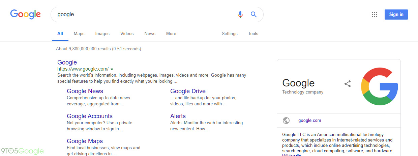Open the Google apps grid icon

(x=374, y=15)
